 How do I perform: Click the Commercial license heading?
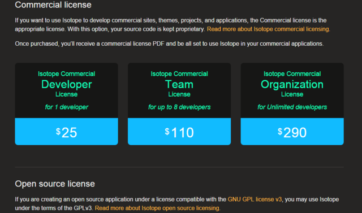tap(53, 5)
